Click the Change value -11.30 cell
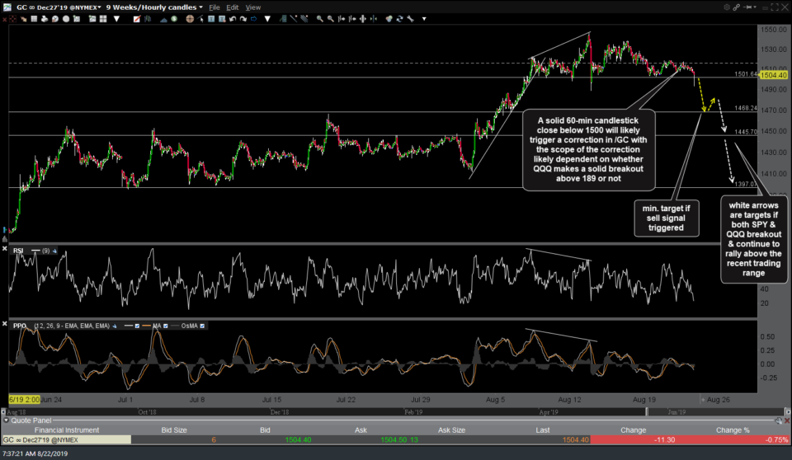 pos(664,439)
